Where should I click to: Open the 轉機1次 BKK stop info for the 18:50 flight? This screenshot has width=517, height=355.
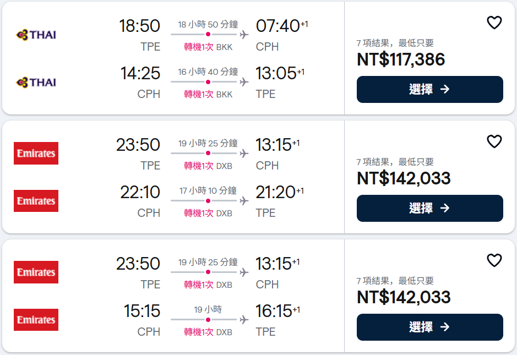[x=208, y=47]
